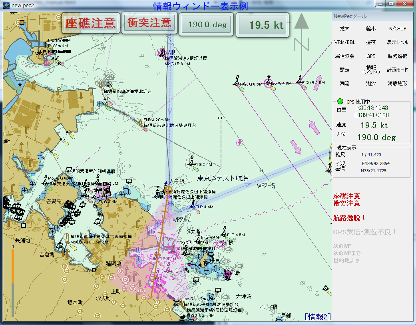Click the WP2-5 route leg label
The width and height of the screenshot is (416, 325).
(266, 186)
